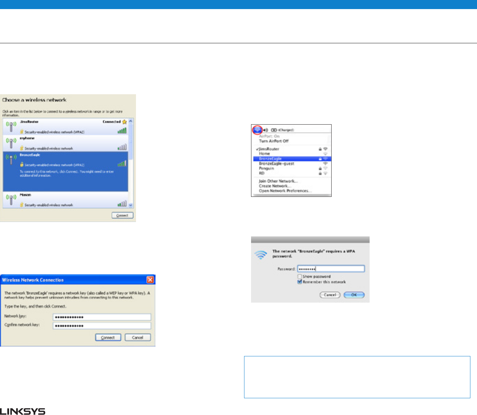Click the gold star beside Connected

(x=124, y=122)
